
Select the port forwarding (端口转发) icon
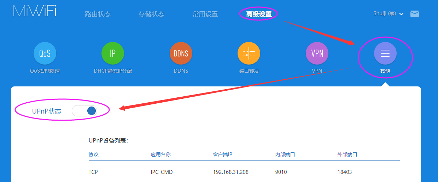[249, 53]
